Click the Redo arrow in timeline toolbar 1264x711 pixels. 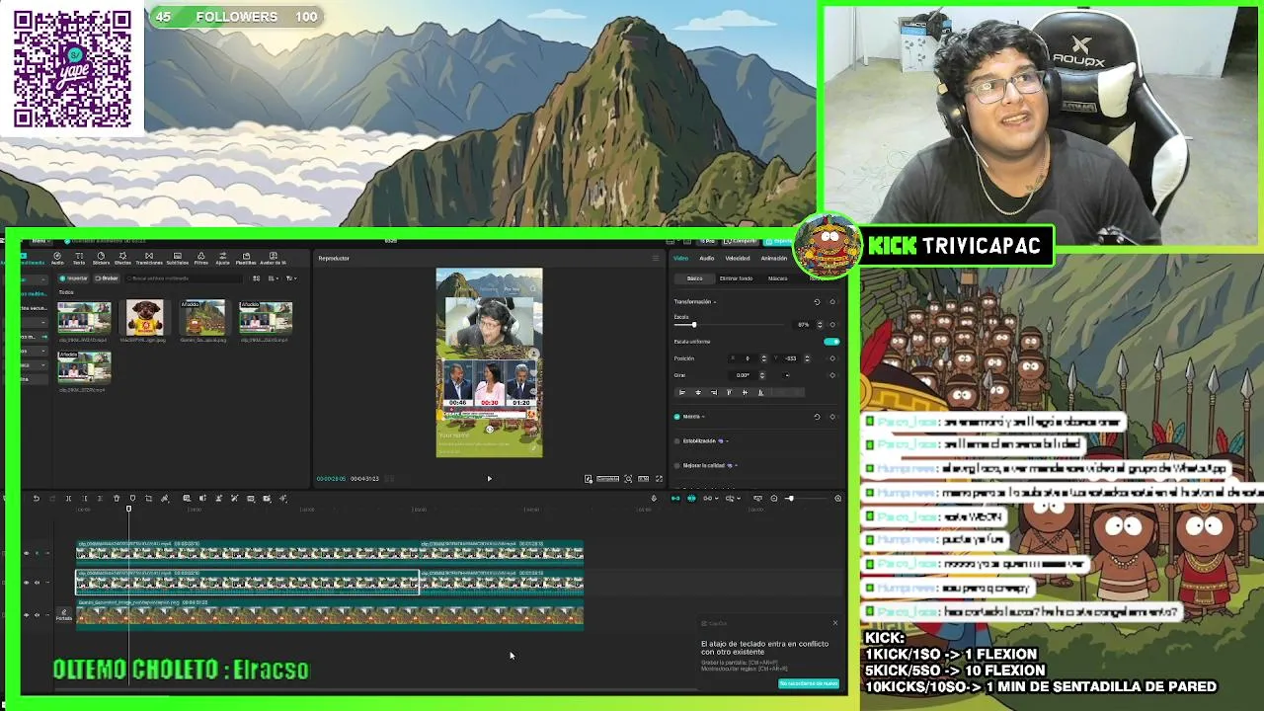click(52, 499)
